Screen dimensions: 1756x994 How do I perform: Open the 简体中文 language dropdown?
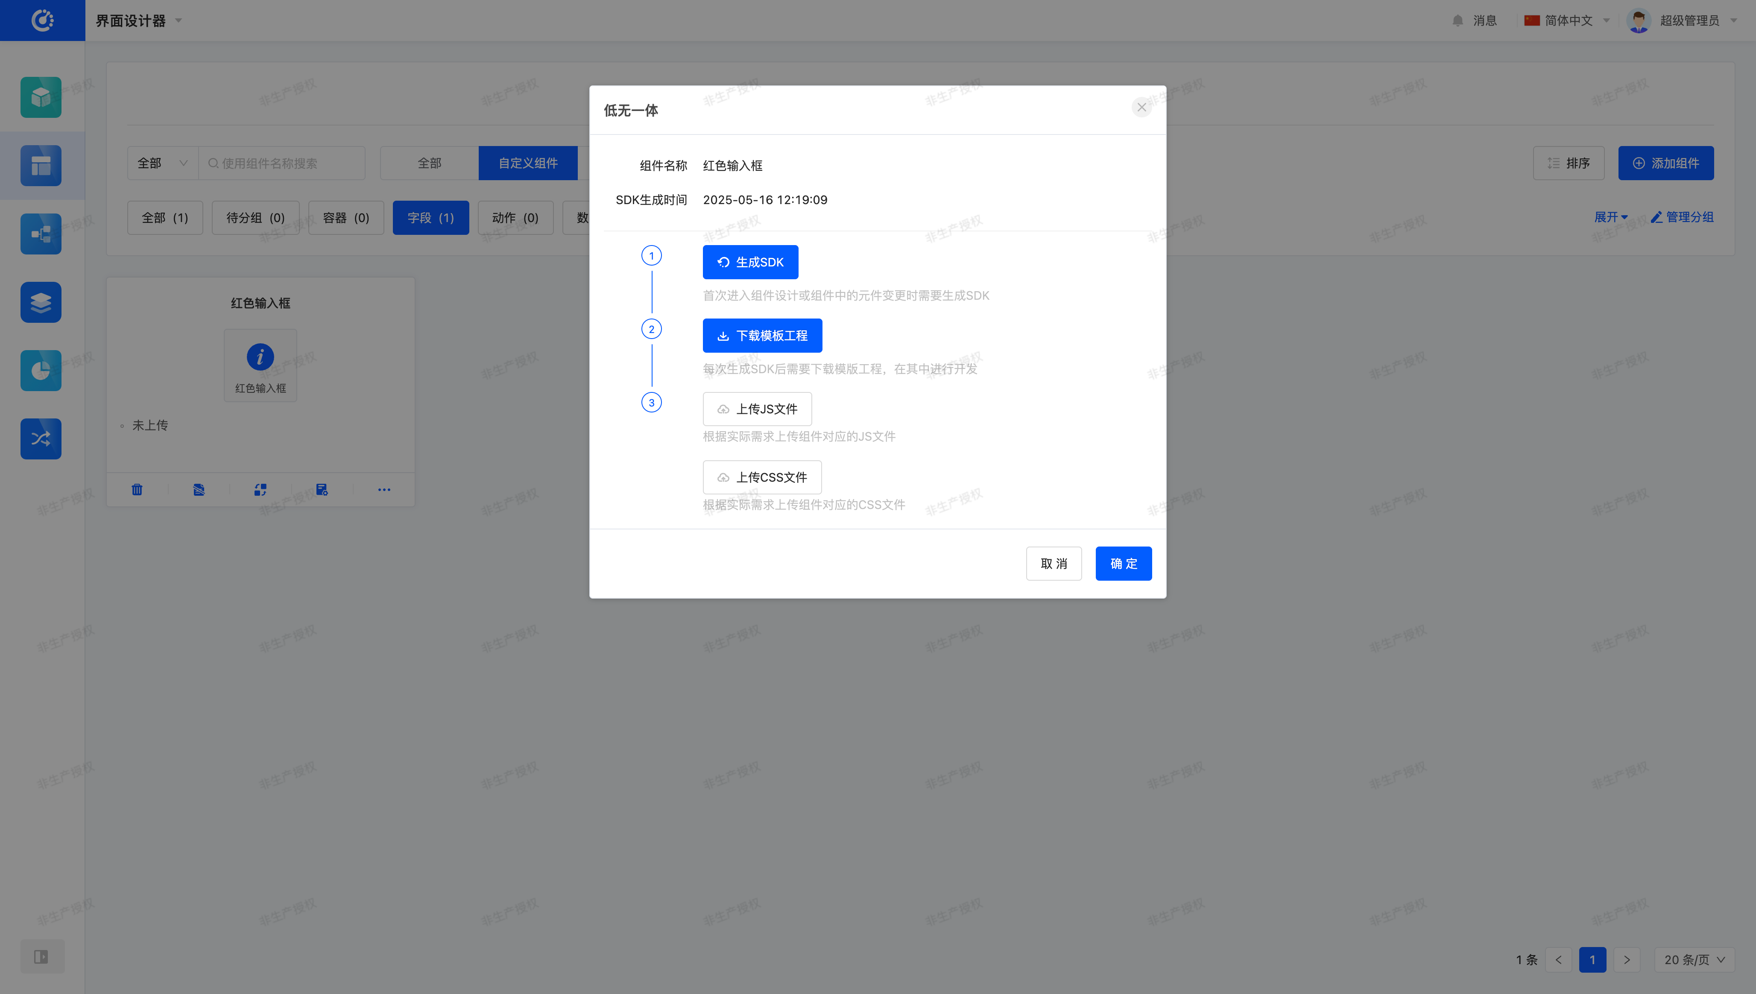(1568, 20)
